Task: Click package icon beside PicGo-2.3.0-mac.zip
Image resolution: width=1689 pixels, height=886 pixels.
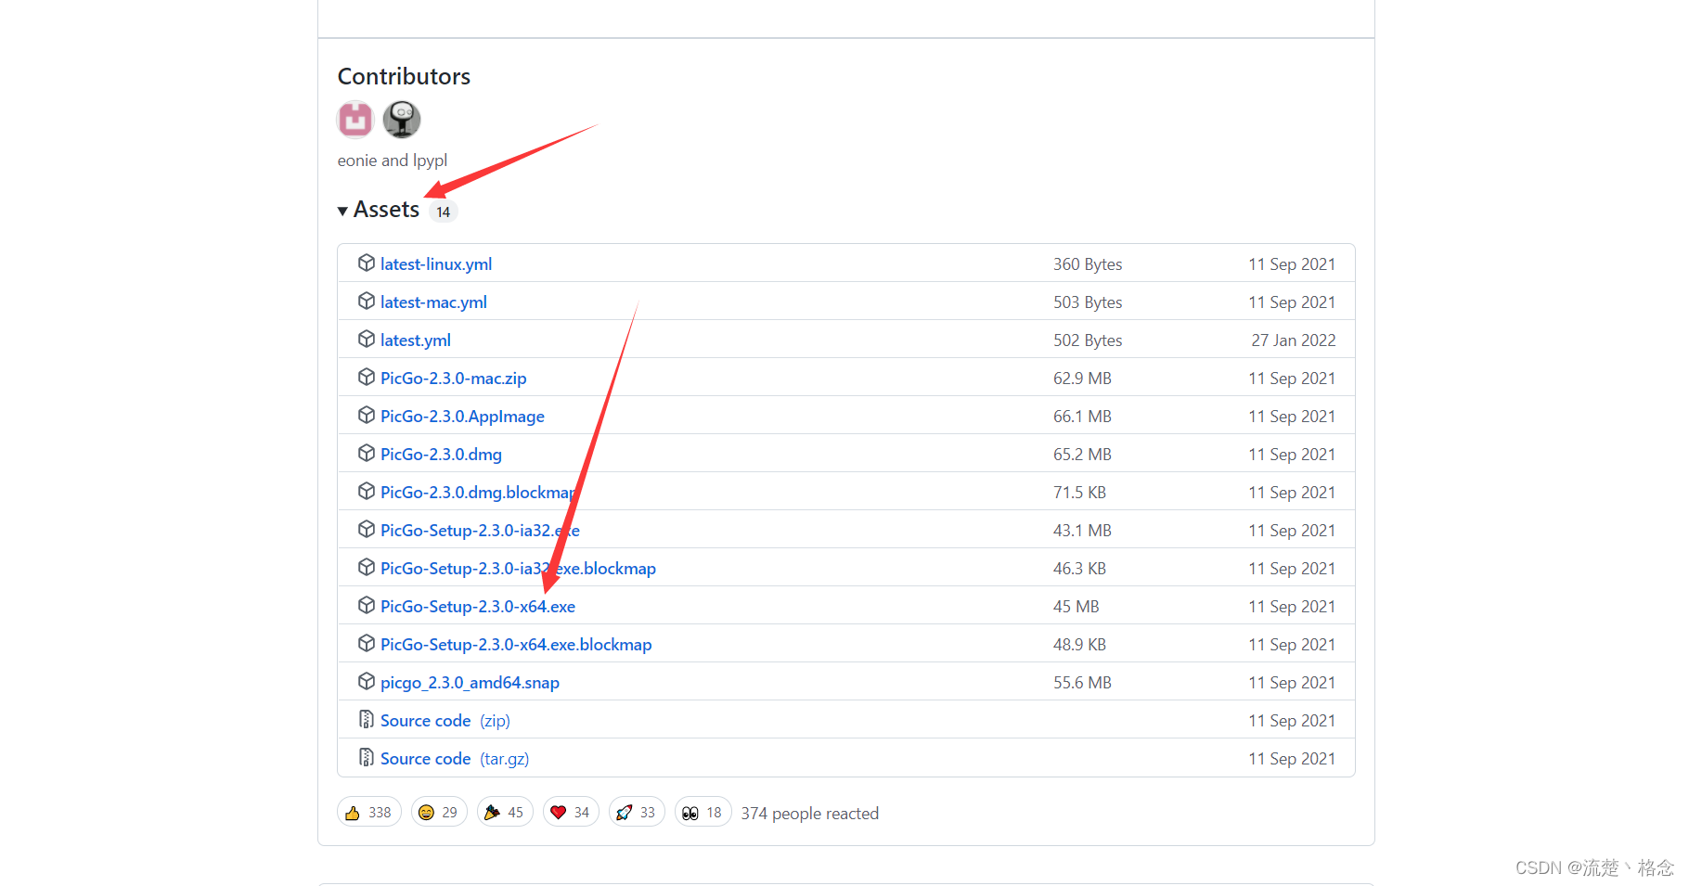Action: pos(367,378)
